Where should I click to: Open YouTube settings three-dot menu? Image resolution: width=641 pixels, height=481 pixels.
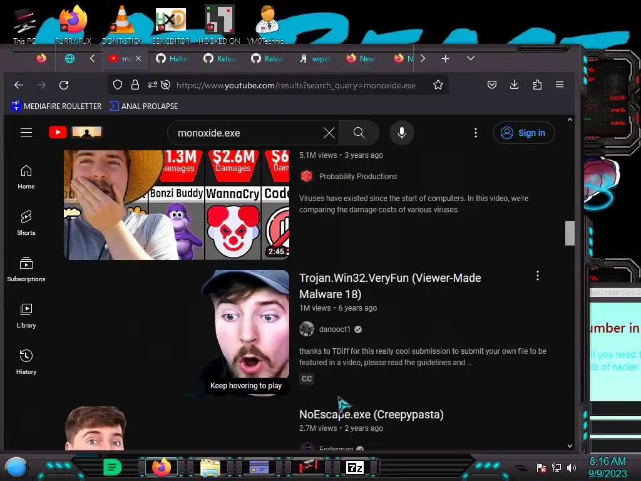(x=476, y=133)
